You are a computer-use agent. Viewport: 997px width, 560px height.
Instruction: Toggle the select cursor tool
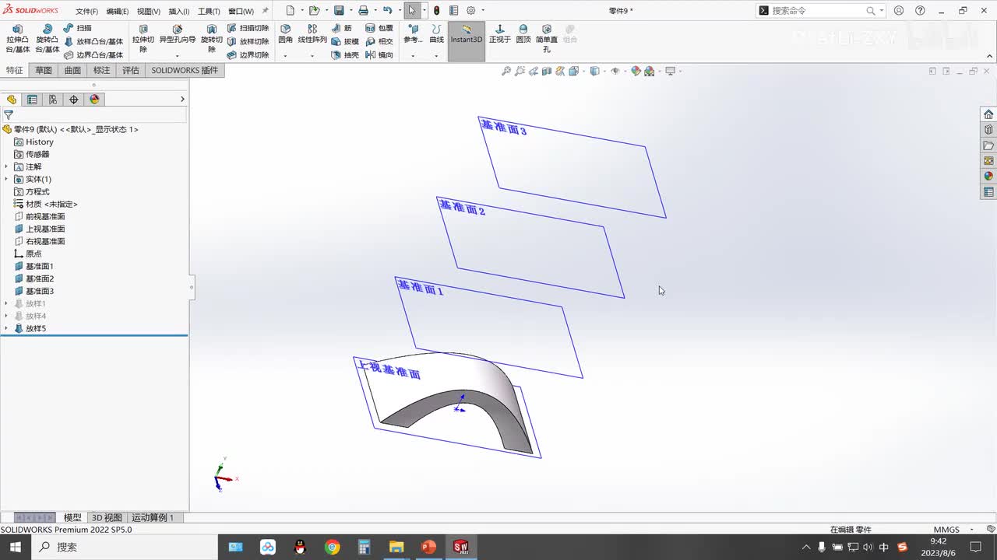pyautogui.click(x=412, y=11)
